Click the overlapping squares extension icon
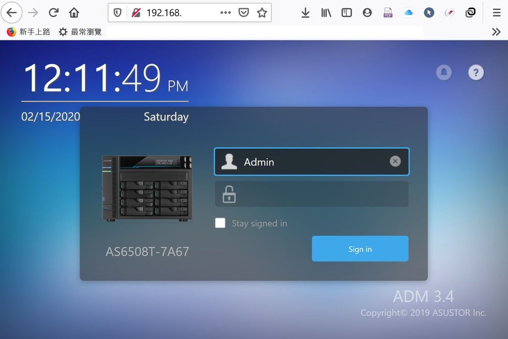 (470, 12)
